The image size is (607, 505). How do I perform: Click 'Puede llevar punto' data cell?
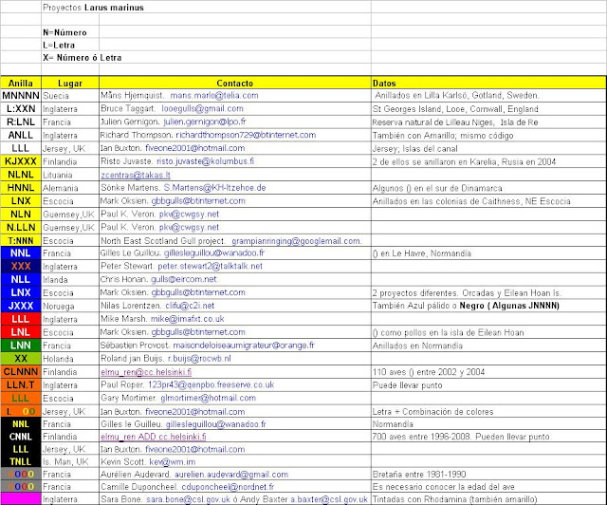coord(488,384)
